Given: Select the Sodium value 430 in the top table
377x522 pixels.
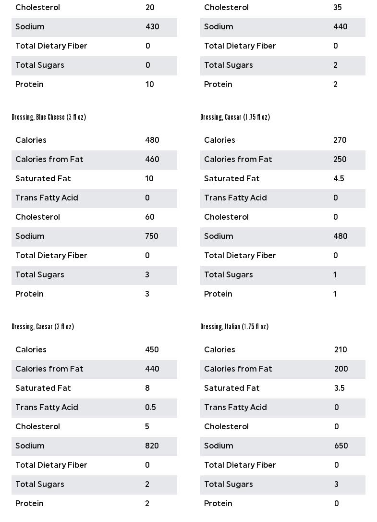Looking at the screenshot, I should (152, 27).
